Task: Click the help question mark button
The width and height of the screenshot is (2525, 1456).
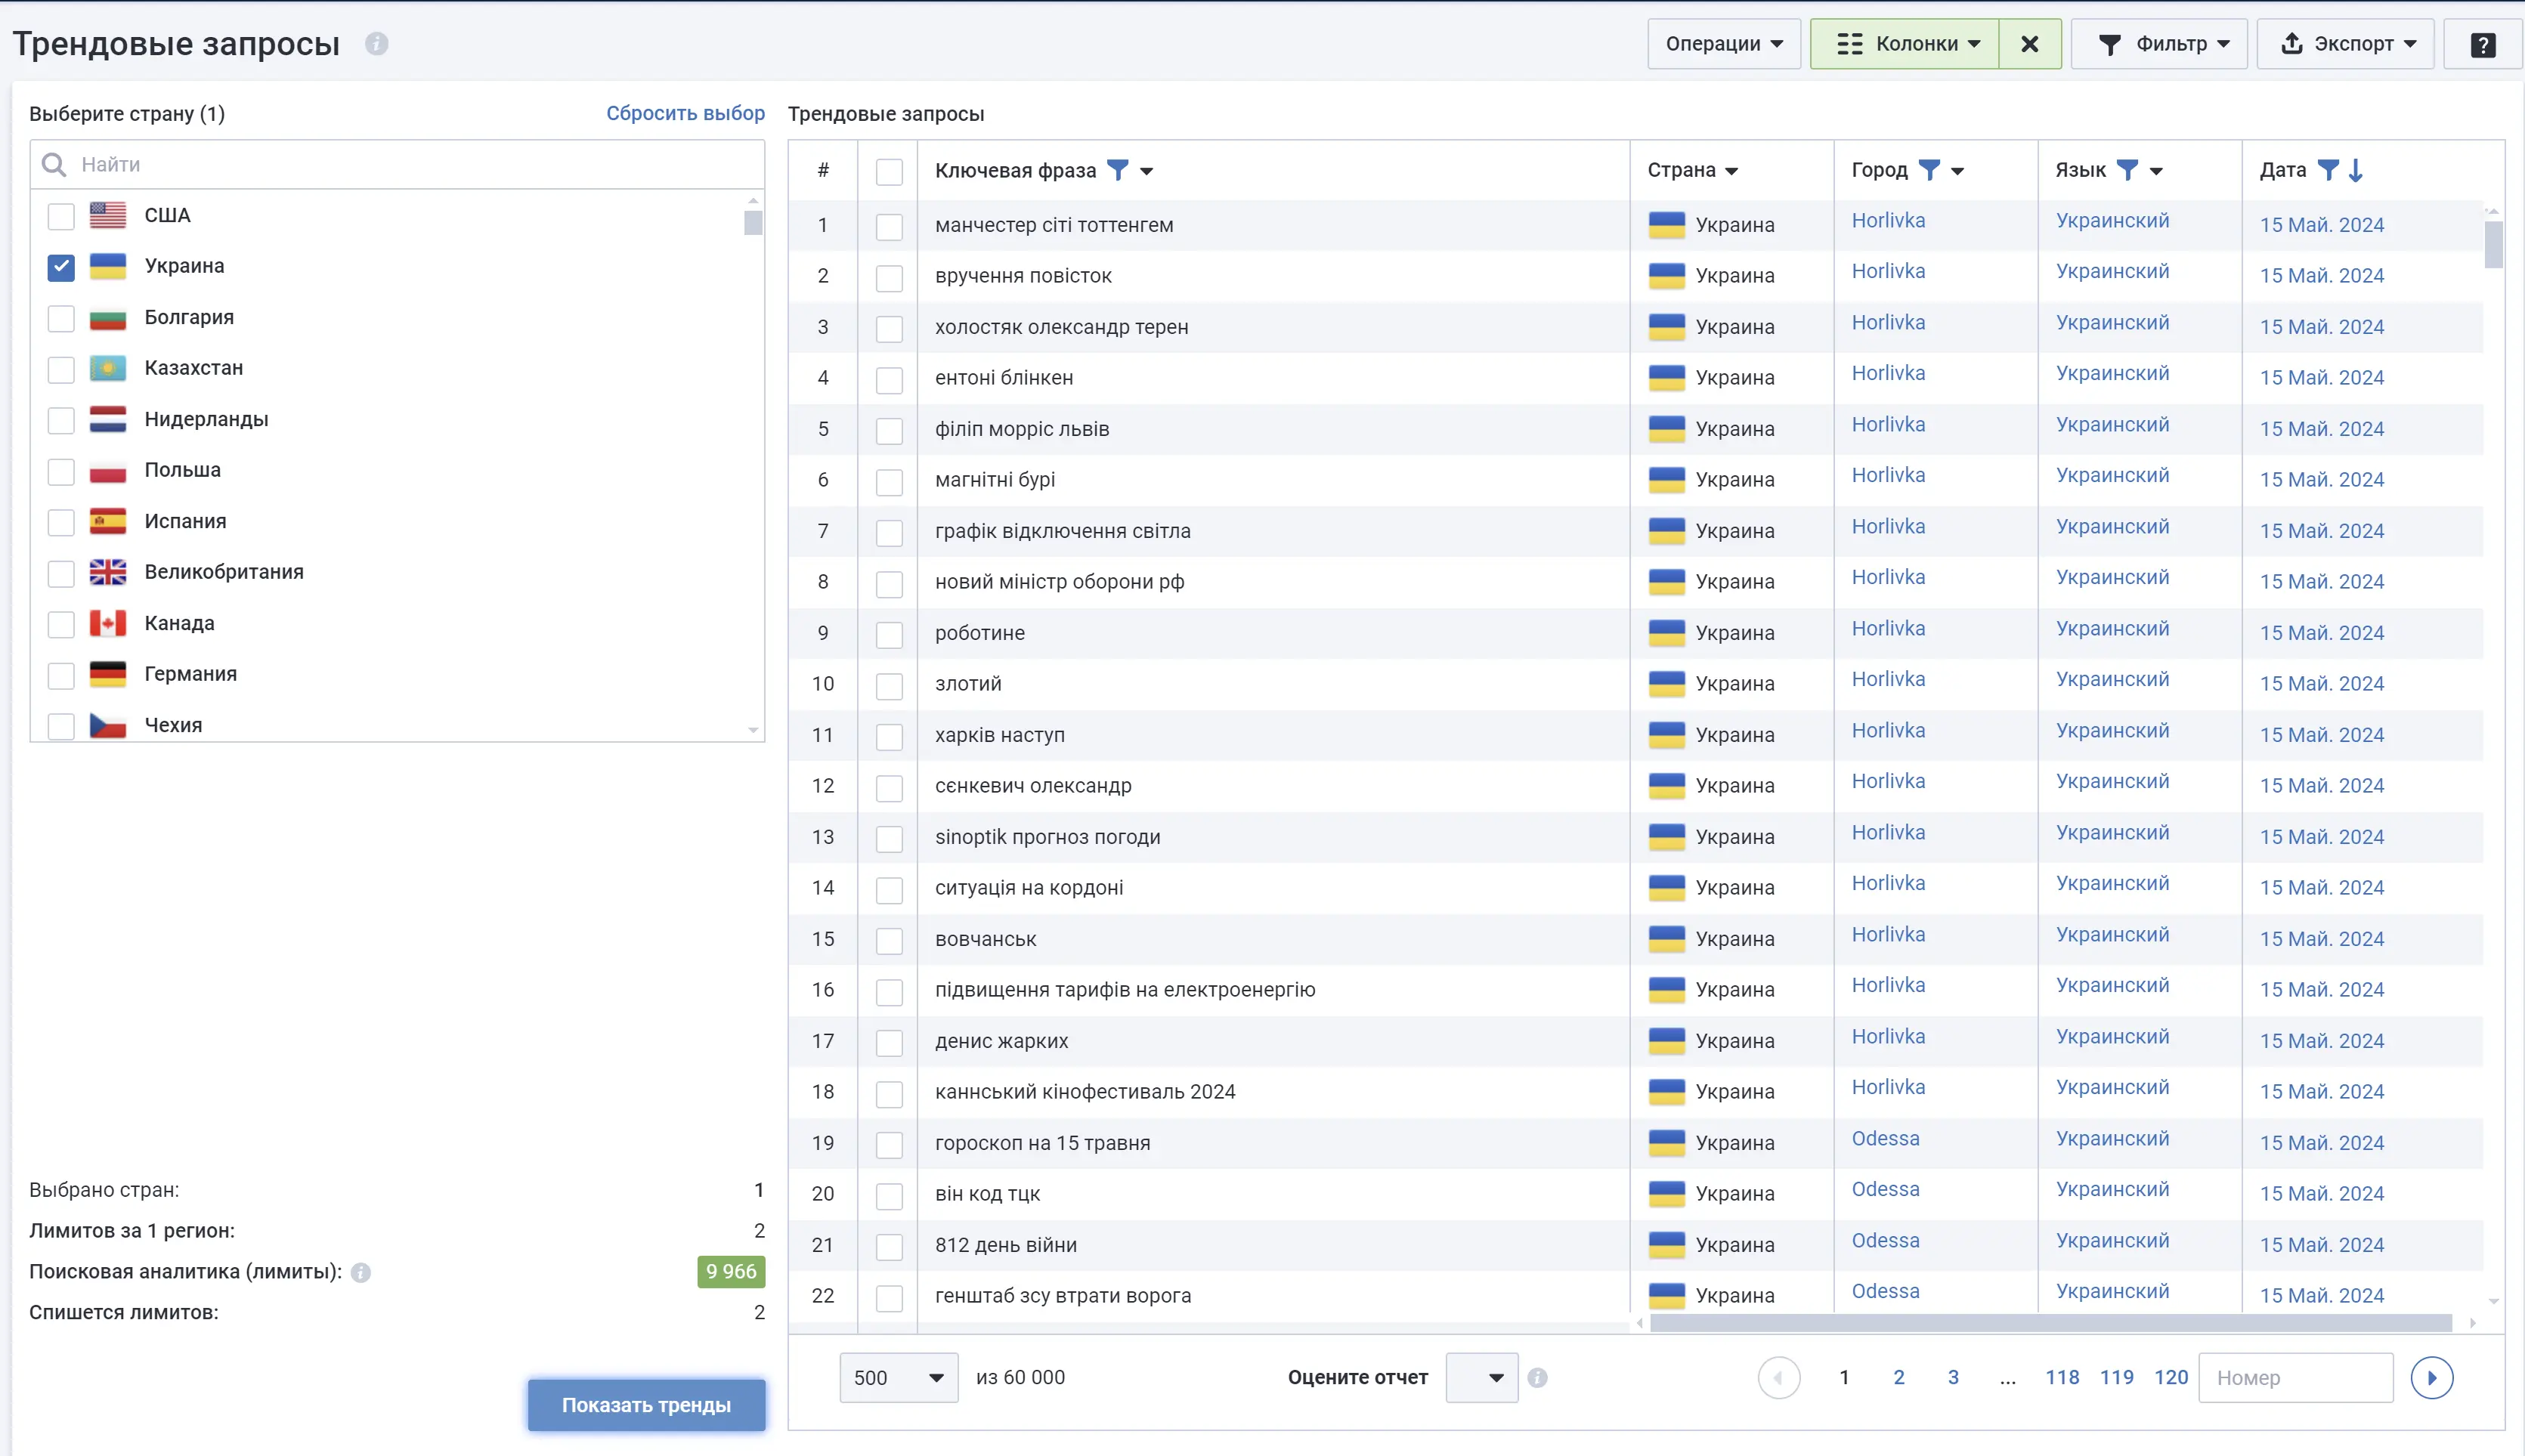Action: [2482, 44]
